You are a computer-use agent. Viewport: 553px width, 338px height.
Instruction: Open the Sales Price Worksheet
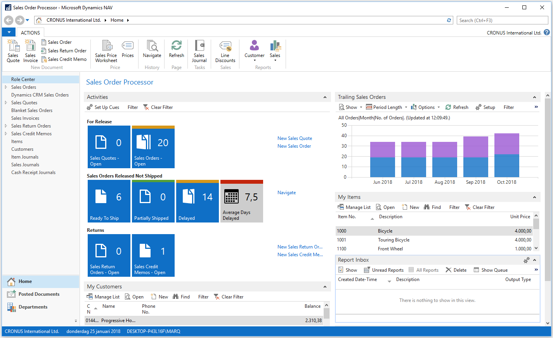(106, 51)
